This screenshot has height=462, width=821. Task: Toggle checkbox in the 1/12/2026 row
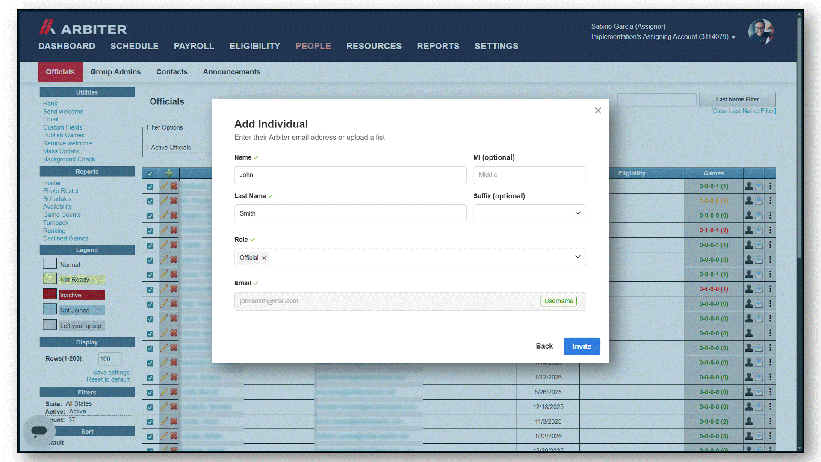pyautogui.click(x=150, y=378)
